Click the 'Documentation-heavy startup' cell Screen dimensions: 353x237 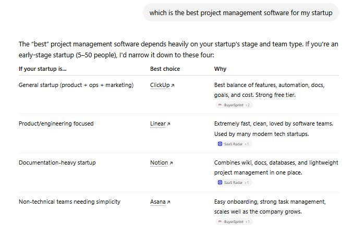coord(57,163)
